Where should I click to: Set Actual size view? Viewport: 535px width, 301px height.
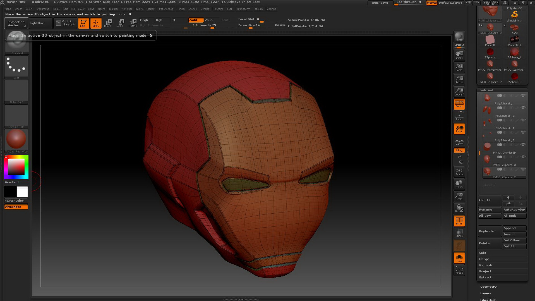[459, 80]
